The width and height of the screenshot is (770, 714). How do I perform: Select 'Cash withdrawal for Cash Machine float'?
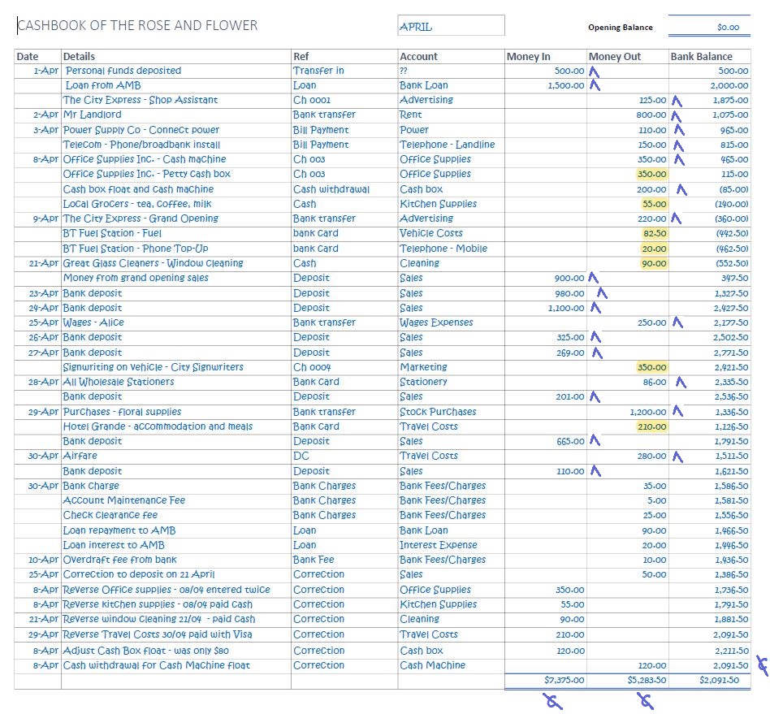(157, 666)
